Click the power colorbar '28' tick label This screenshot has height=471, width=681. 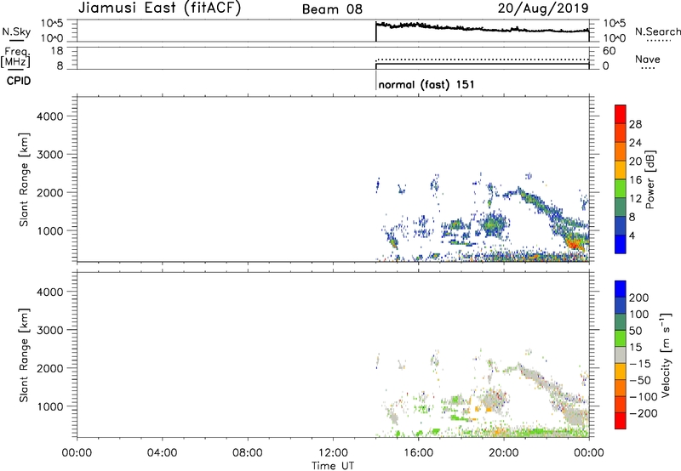tap(635, 124)
